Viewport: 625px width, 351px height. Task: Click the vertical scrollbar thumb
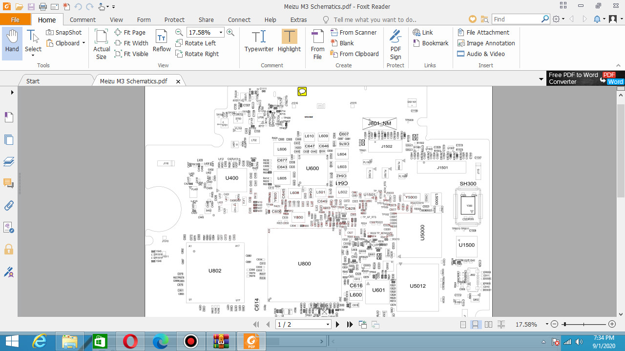tap(621, 144)
